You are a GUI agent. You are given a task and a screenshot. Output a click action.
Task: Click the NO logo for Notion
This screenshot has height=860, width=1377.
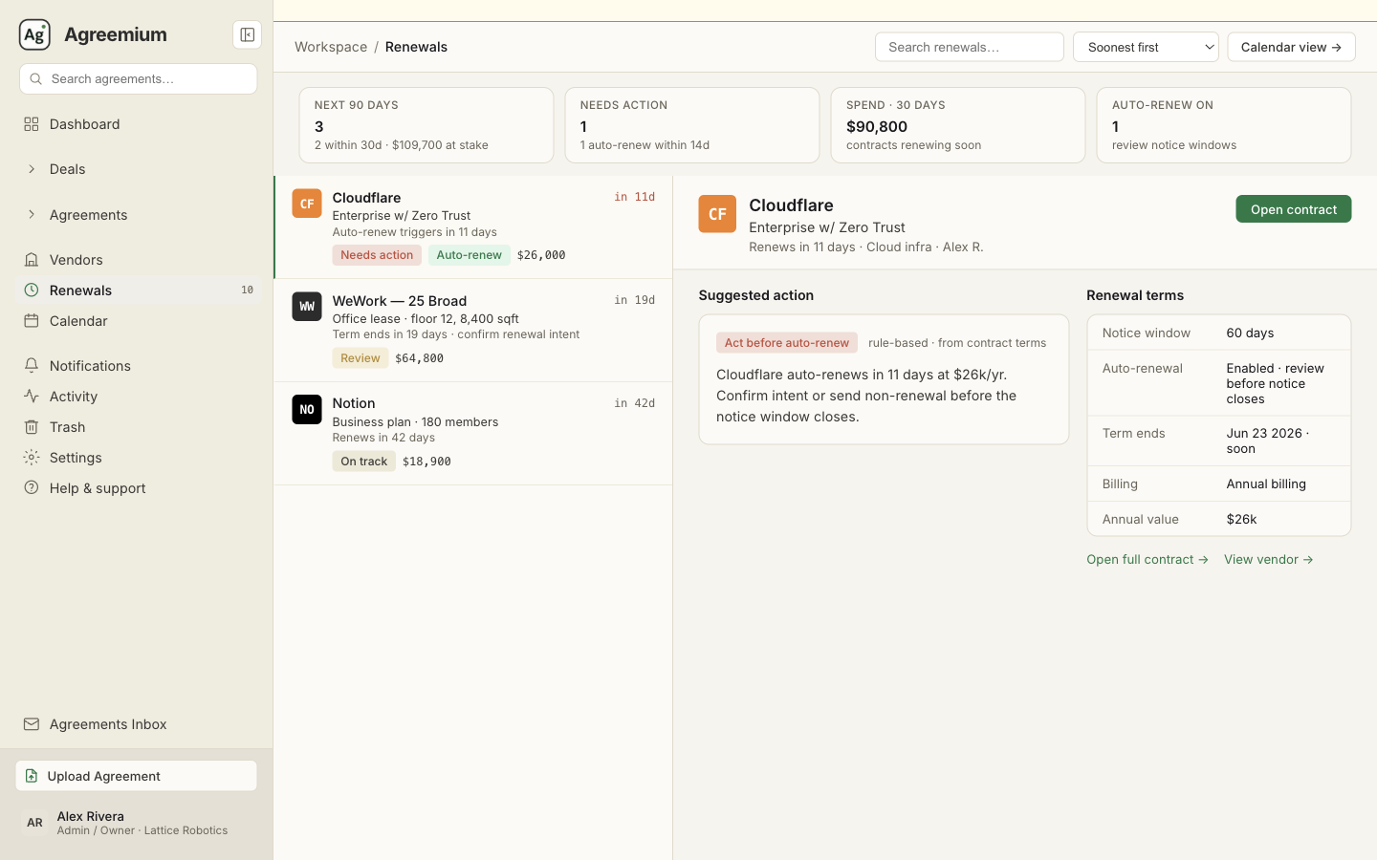[307, 410]
